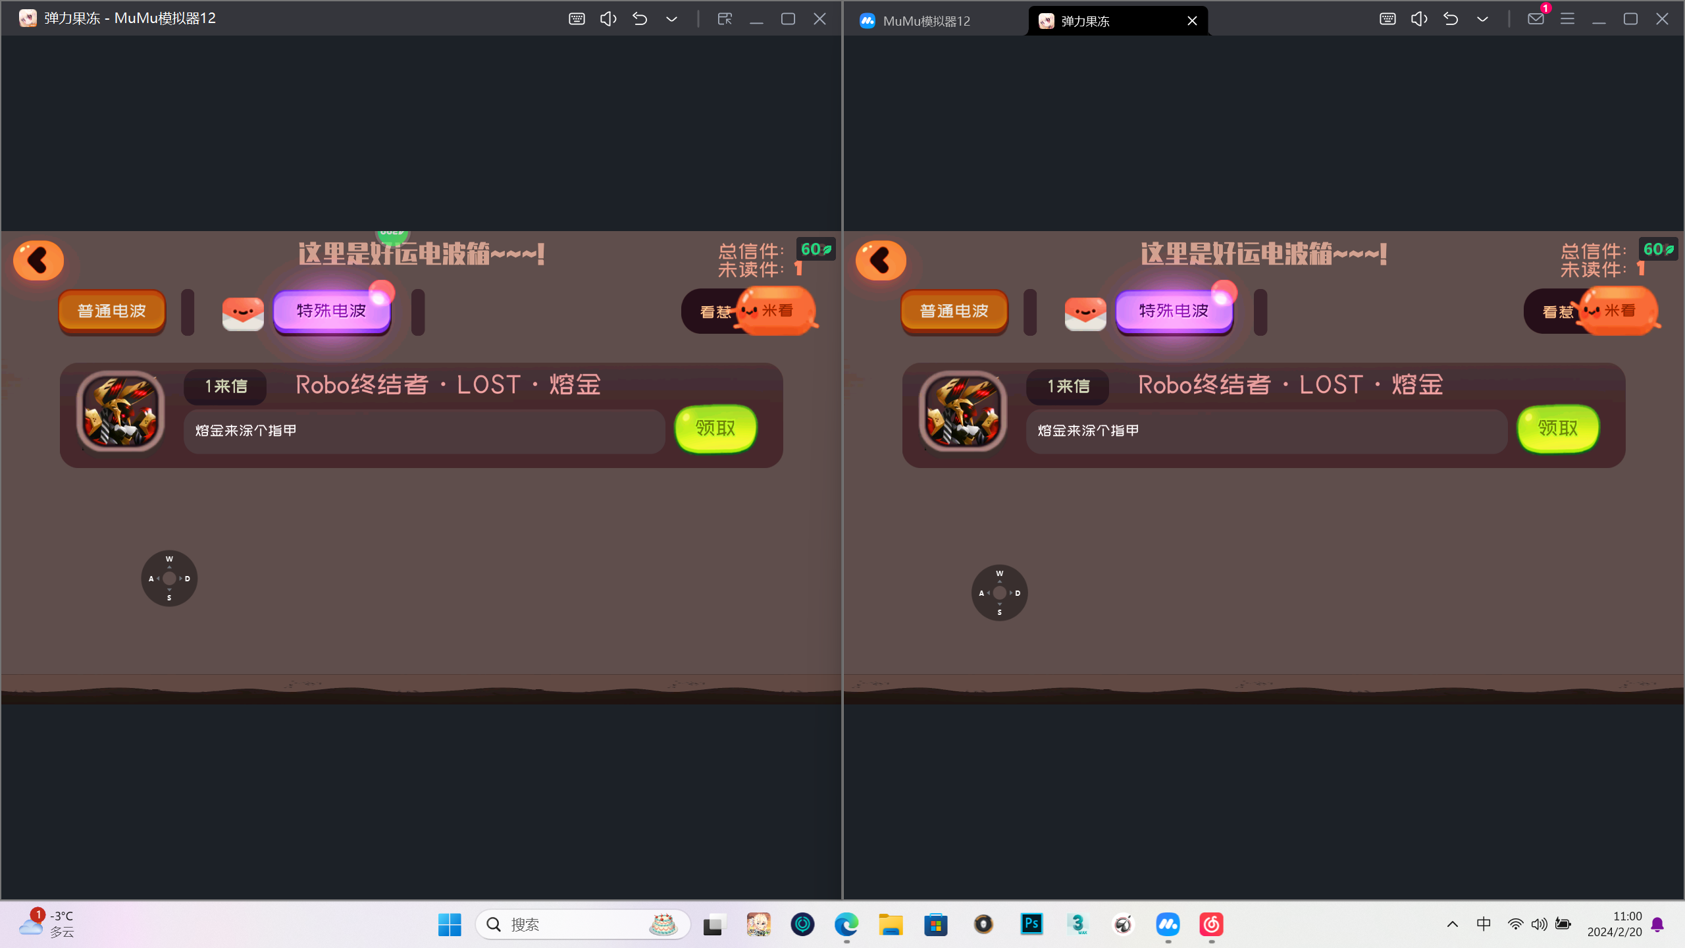This screenshot has height=948, width=1685.
Task: Open keyboard mapping icon in left emulator titlebar
Action: (577, 19)
